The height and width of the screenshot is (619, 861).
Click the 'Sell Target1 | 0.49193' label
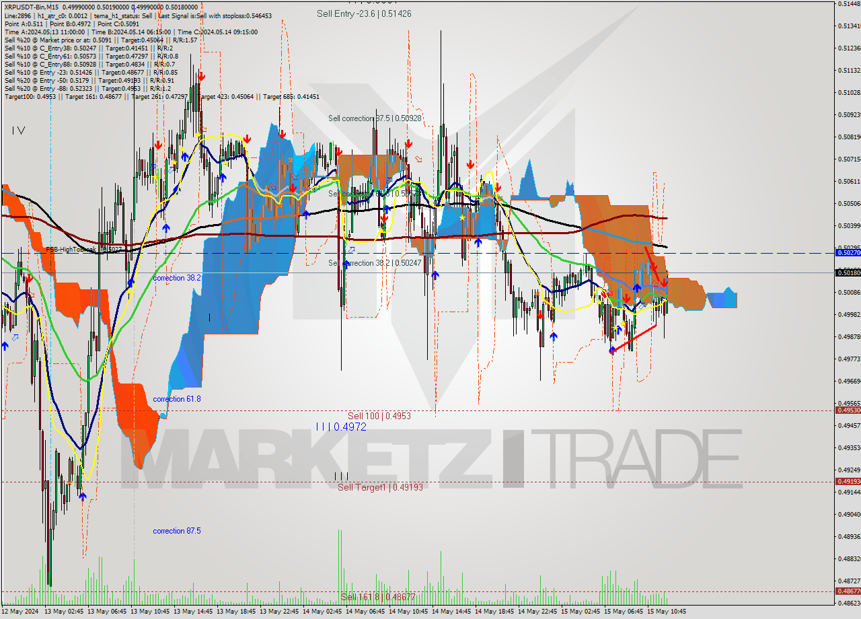tap(380, 487)
